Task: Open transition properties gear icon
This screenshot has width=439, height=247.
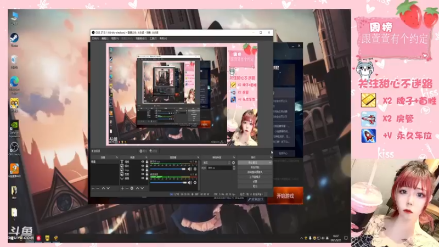Action: [234, 162]
